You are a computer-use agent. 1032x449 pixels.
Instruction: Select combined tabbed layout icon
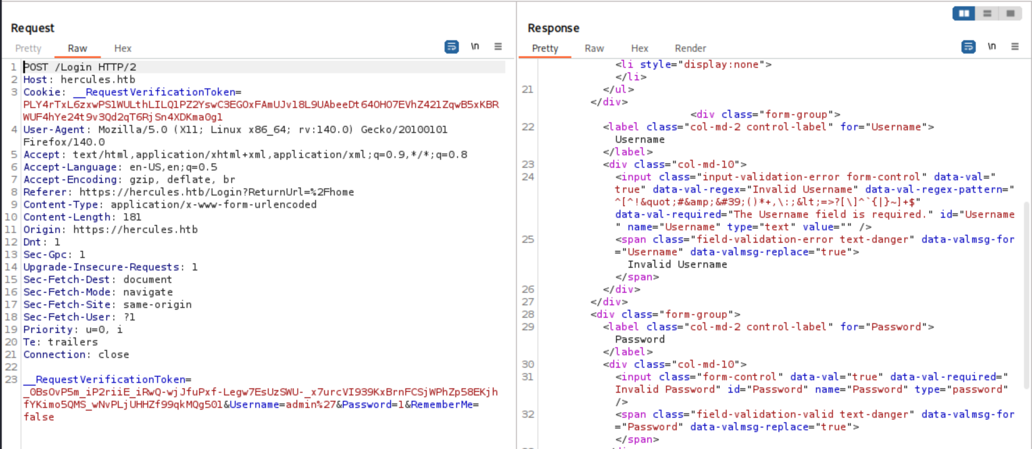[x=1011, y=13]
